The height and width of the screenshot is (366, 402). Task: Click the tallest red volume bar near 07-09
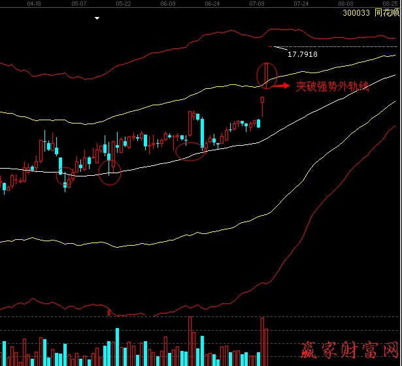click(x=263, y=341)
